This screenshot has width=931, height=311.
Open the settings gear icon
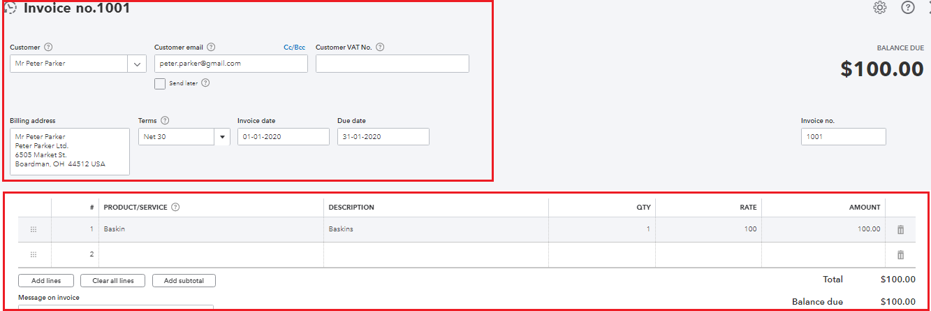(879, 8)
